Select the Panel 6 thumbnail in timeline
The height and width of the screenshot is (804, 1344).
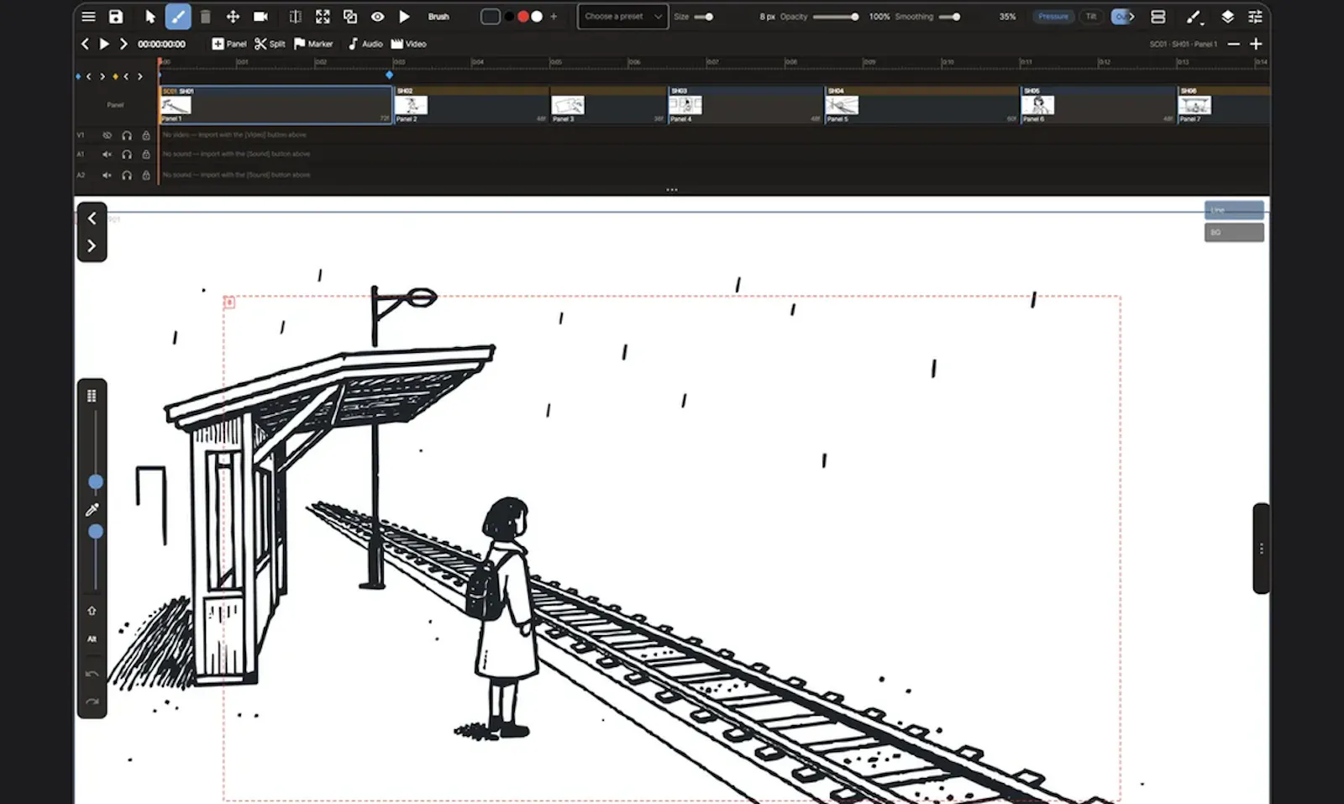pos(1037,104)
